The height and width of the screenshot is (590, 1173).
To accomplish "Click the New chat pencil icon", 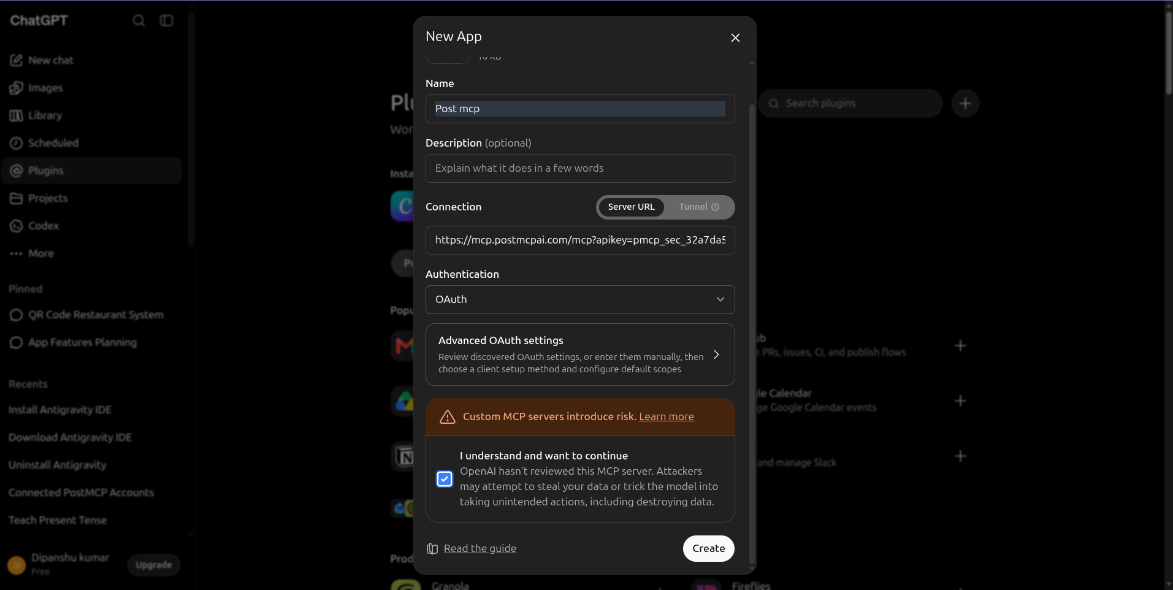I will pyautogui.click(x=17, y=60).
